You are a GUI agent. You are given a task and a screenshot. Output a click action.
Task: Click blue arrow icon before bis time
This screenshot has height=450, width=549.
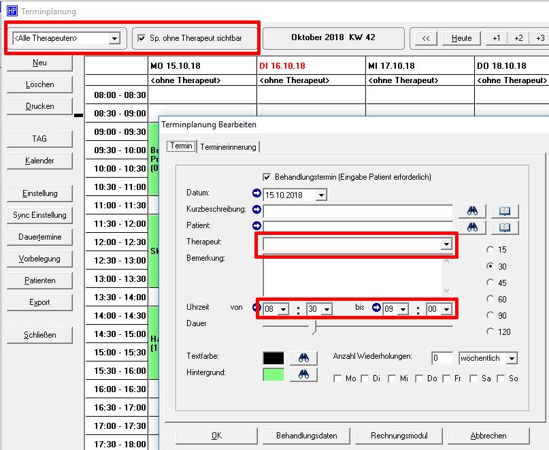pos(375,308)
